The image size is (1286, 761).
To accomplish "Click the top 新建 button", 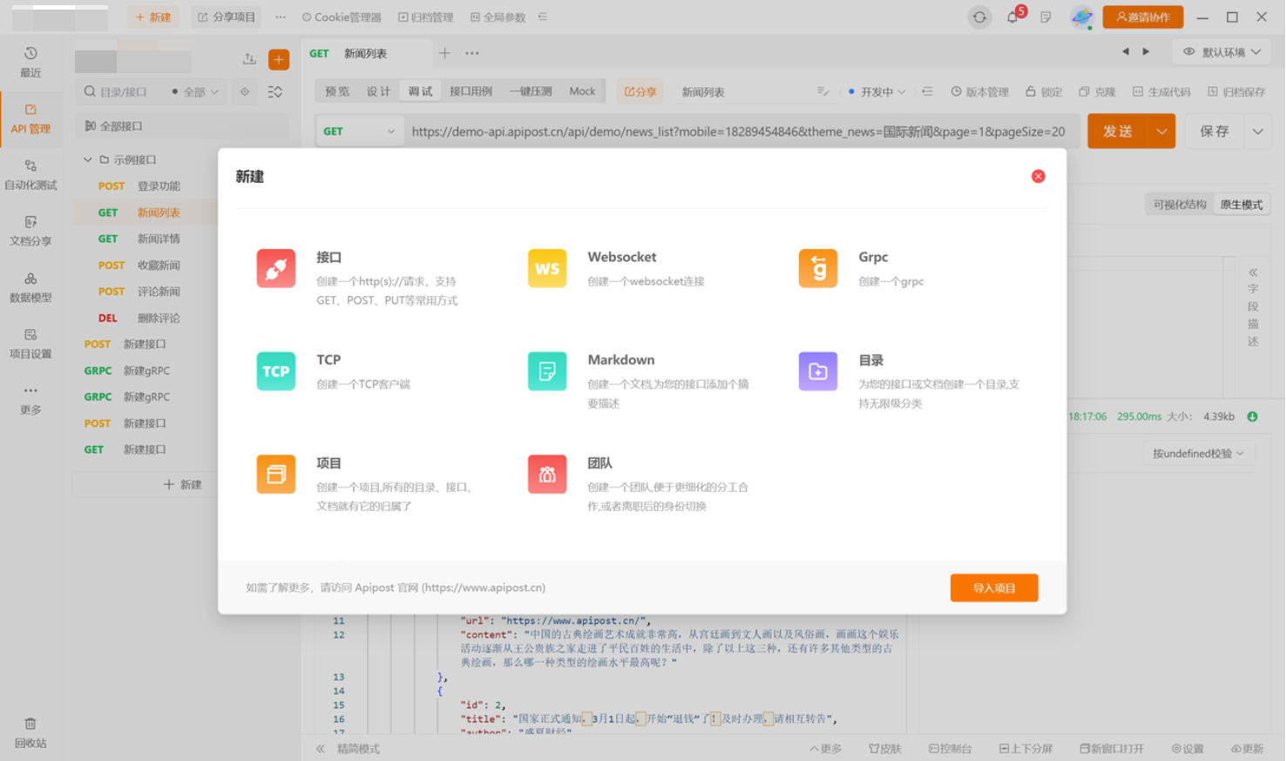I will coord(153,17).
